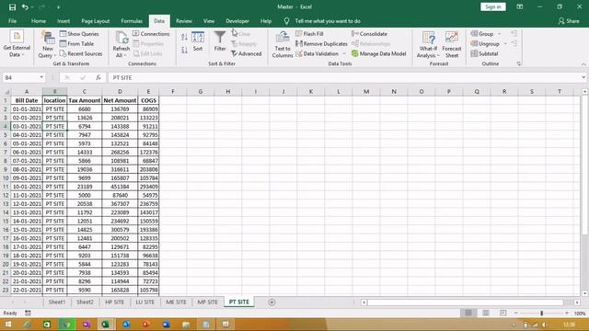Run Flash Fill
589x331 pixels.
coord(309,34)
